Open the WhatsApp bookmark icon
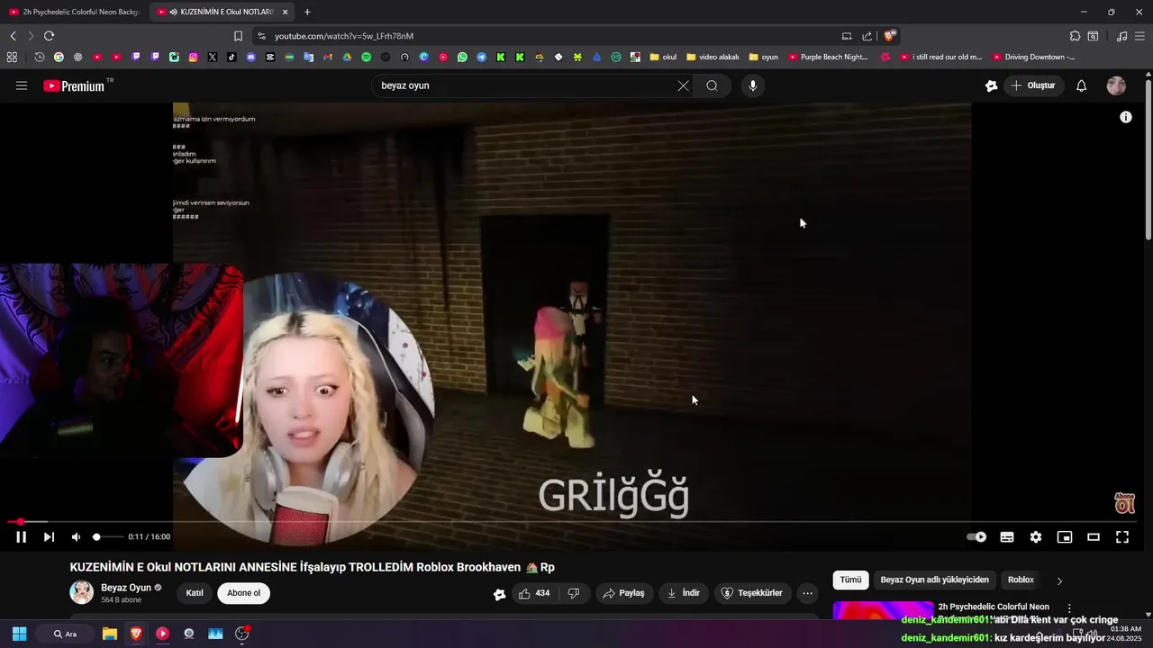Image resolution: width=1153 pixels, height=648 pixels. coord(462,57)
